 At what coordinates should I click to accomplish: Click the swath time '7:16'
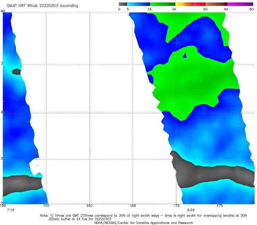[10, 210]
